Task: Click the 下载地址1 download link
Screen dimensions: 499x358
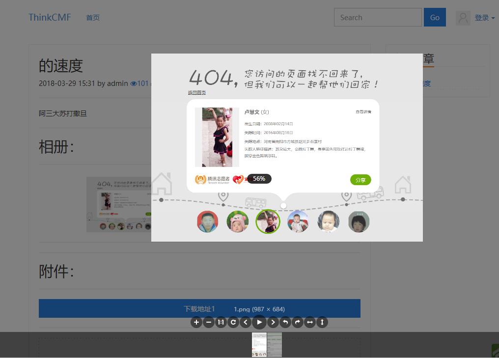Action: pyautogui.click(x=199, y=309)
